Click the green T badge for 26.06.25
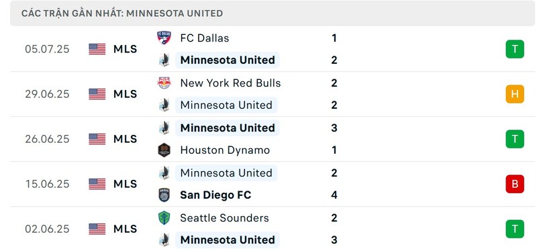The height and width of the screenshot is (251, 537). point(515,139)
